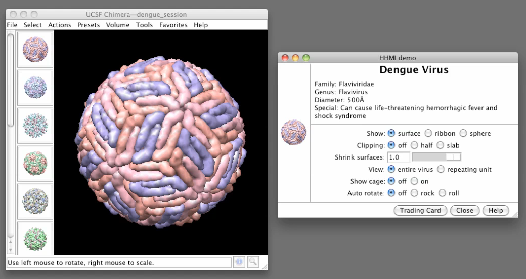
Task: Click the Shrink surfaces slider
Action: [439, 157]
